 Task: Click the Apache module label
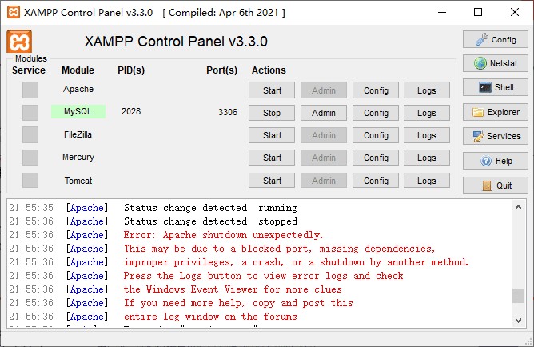pyautogui.click(x=78, y=89)
